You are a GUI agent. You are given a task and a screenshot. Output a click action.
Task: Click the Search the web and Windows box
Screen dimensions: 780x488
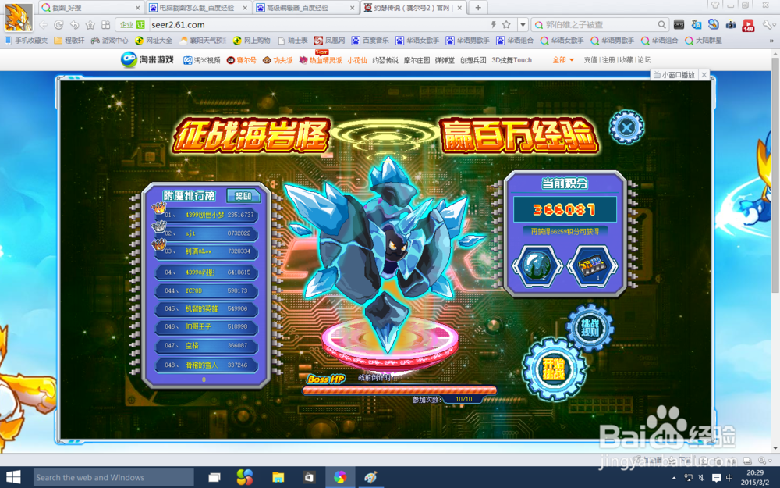coord(113,478)
